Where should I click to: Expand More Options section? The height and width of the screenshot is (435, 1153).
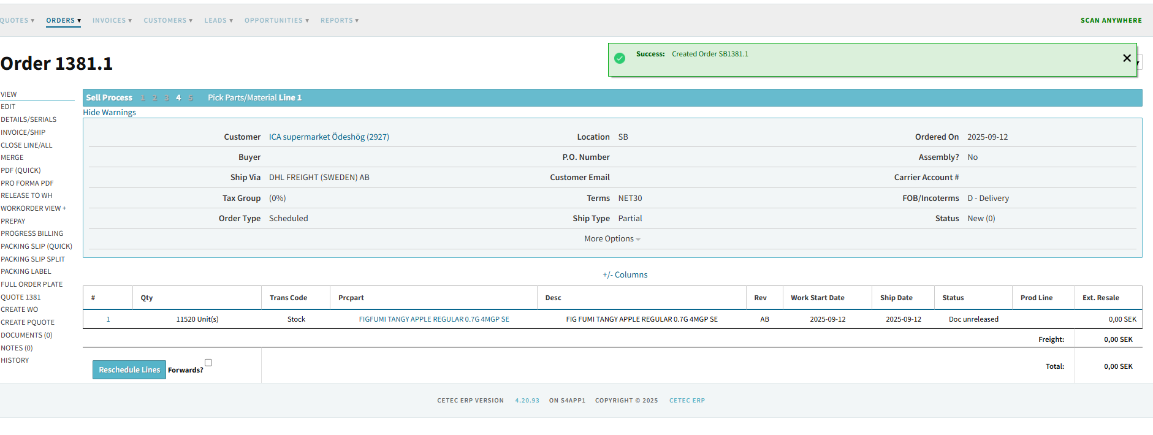point(612,239)
